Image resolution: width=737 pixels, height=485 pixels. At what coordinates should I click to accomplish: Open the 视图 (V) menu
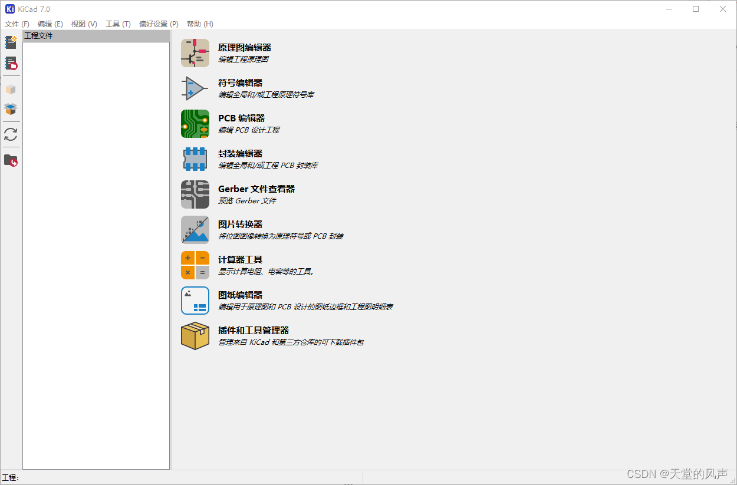point(84,24)
